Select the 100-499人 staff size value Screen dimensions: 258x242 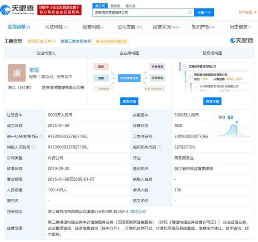[57, 190]
